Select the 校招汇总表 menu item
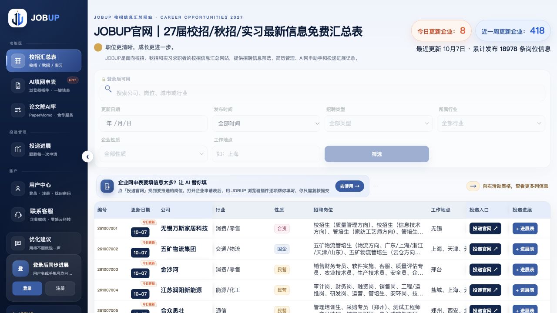 click(x=44, y=61)
